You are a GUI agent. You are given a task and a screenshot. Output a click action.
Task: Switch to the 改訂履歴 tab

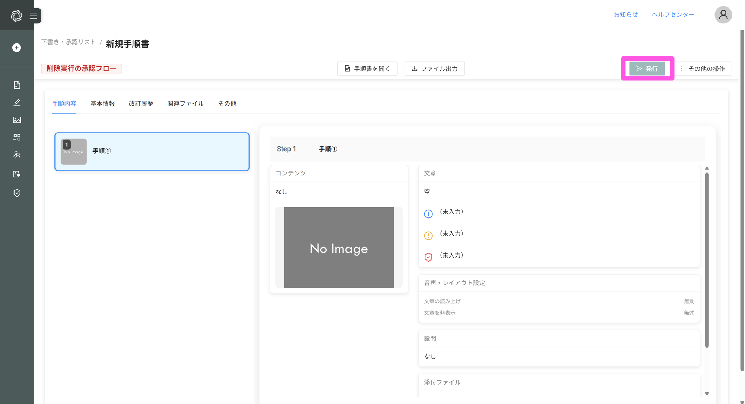(x=141, y=104)
